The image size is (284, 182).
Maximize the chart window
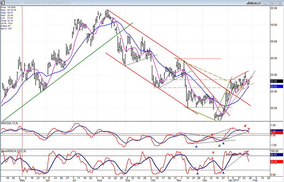[x=273, y=2]
